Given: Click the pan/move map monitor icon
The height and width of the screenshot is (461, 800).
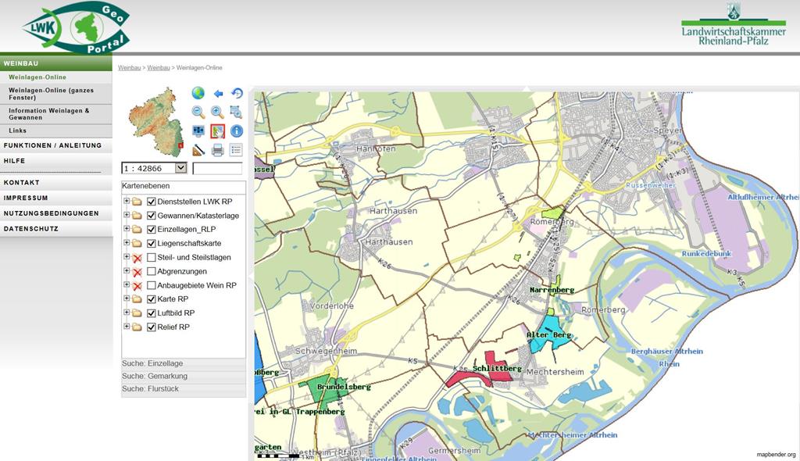Looking at the screenshot, I should (198, 131).
